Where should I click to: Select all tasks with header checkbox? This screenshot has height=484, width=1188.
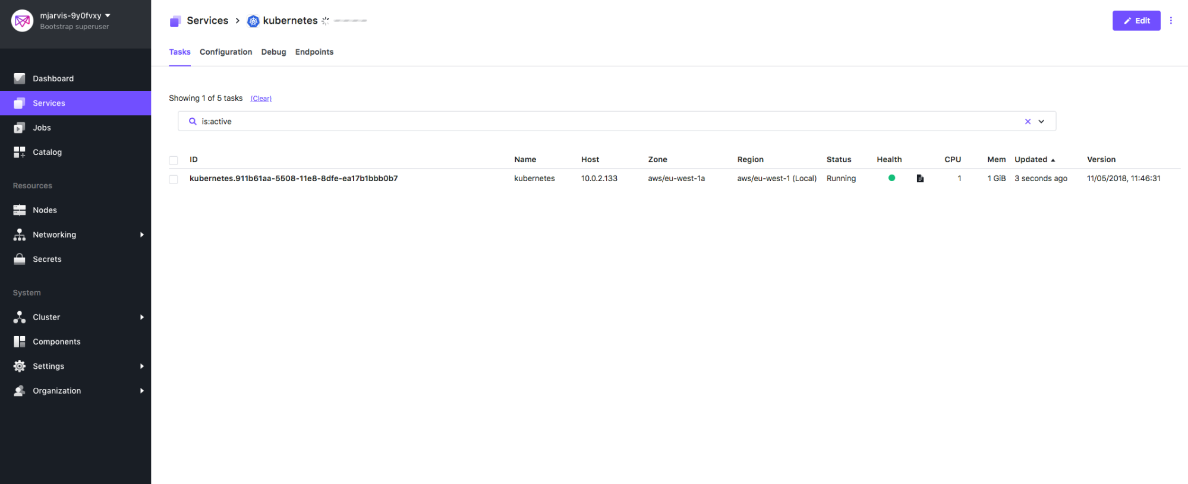point(174,160)
